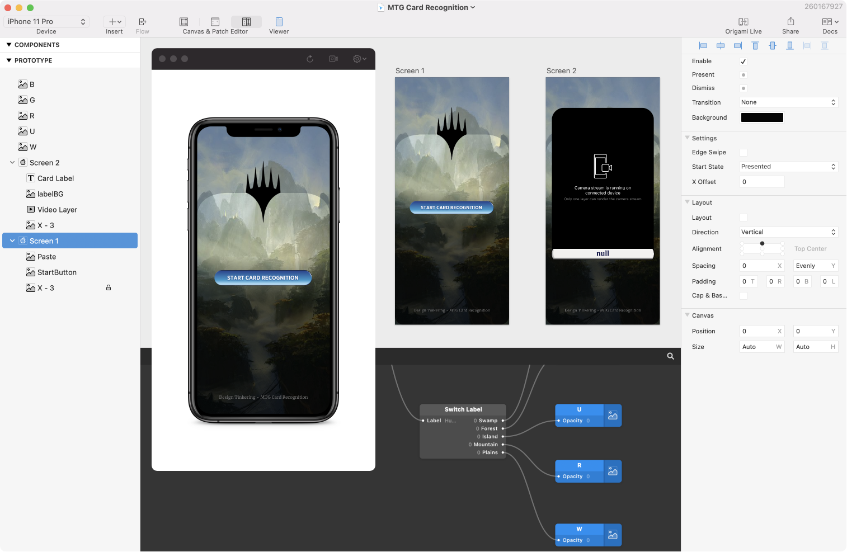The image size is (847, 552).
Task: Select the Paste layer
Action: pyautogui.click(x=70, y=257)
